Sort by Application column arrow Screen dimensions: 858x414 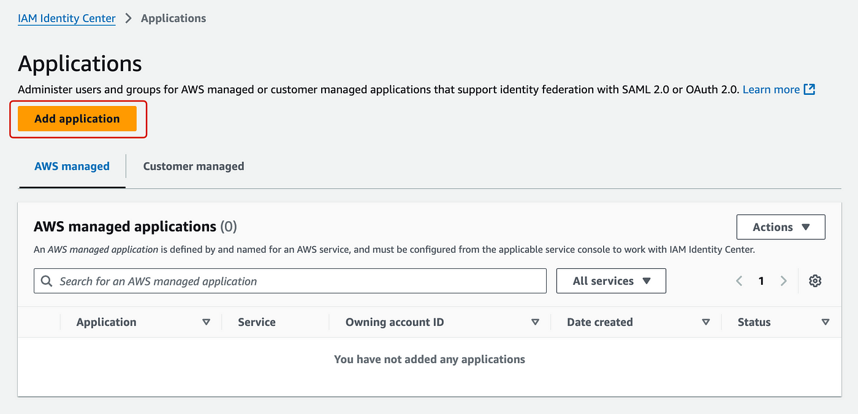[x=207, y=322]
